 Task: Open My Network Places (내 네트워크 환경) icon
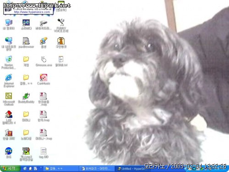(x=9, y=44)
